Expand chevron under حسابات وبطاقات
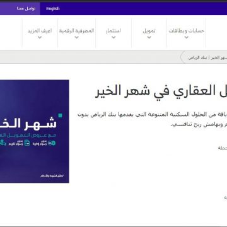Image resolution: width=227 pixels, height=227 pixels. pyautogui.click(x=187, y=37)
